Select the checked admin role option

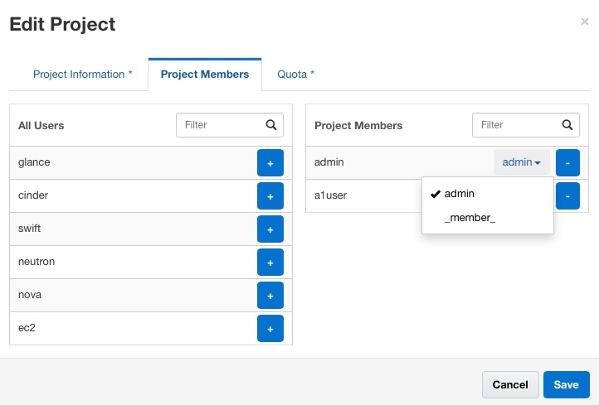point(460,194)
